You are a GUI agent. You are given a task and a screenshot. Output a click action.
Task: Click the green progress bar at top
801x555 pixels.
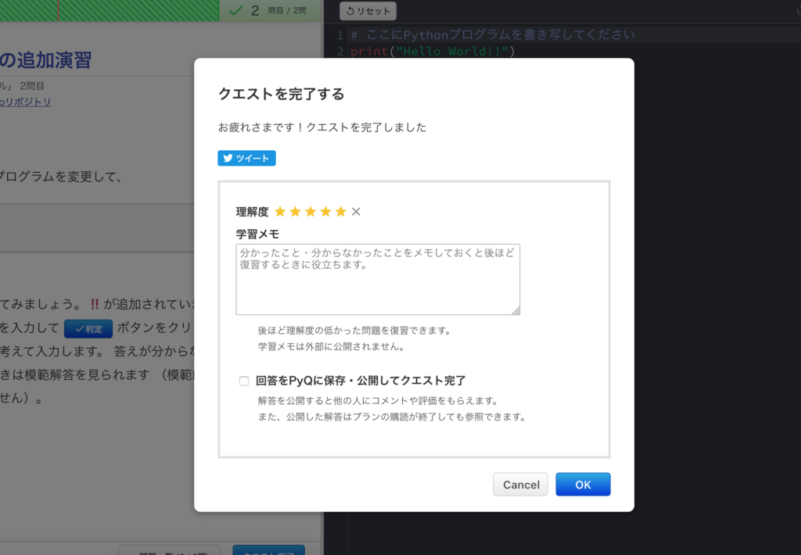pyautogui.click(x=110, y=10)
